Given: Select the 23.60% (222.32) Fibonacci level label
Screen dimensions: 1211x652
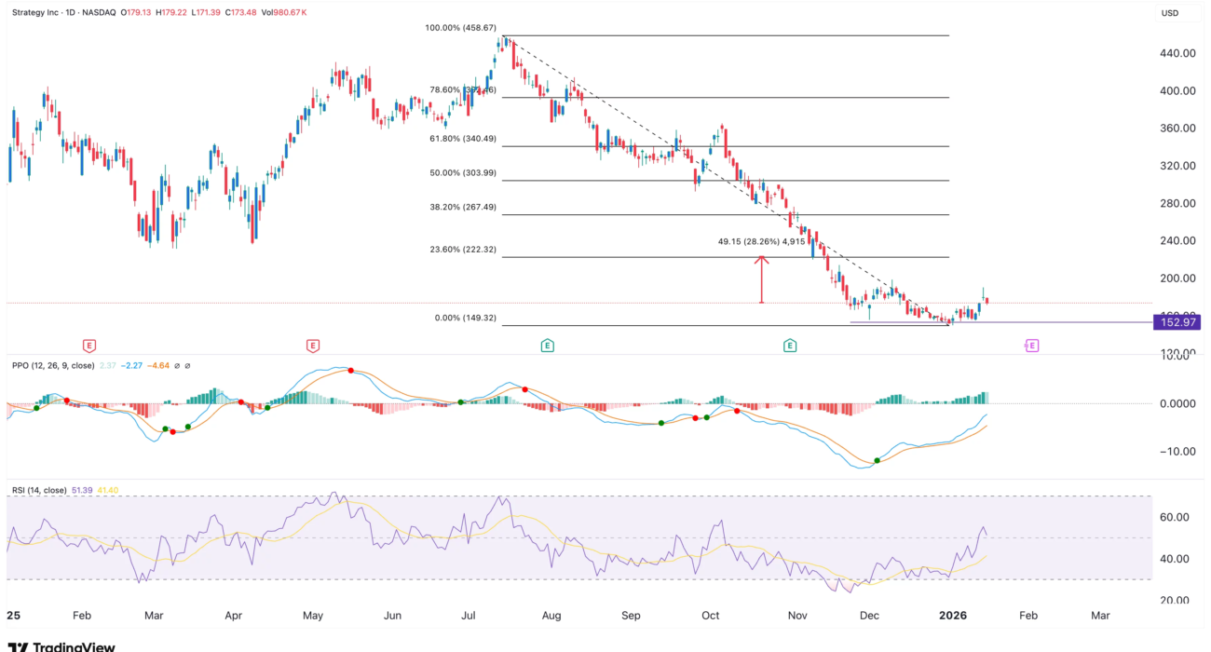Looking at the screenshot, I should (466, 250).
